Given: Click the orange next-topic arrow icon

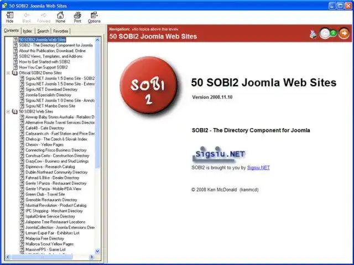Looking at the screenshot, I should (x=344, y=33).
